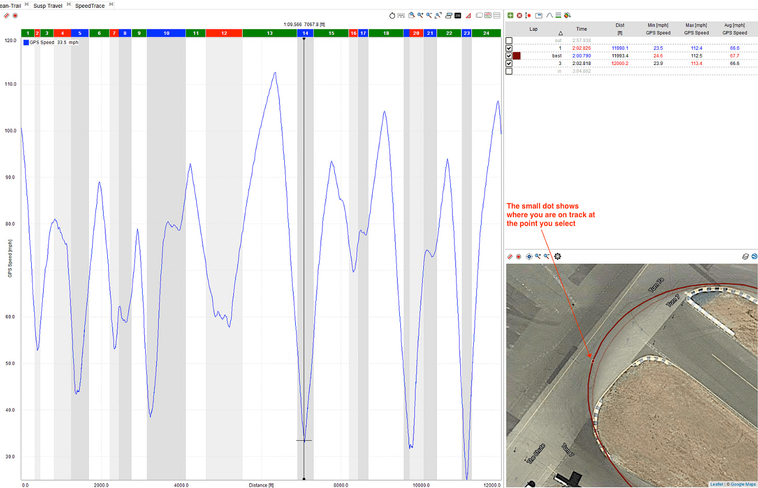This screenshot has height=488, width=758.
Task: Click the collapse-panel icon in lap toolbar
Action: click(539, 16)
